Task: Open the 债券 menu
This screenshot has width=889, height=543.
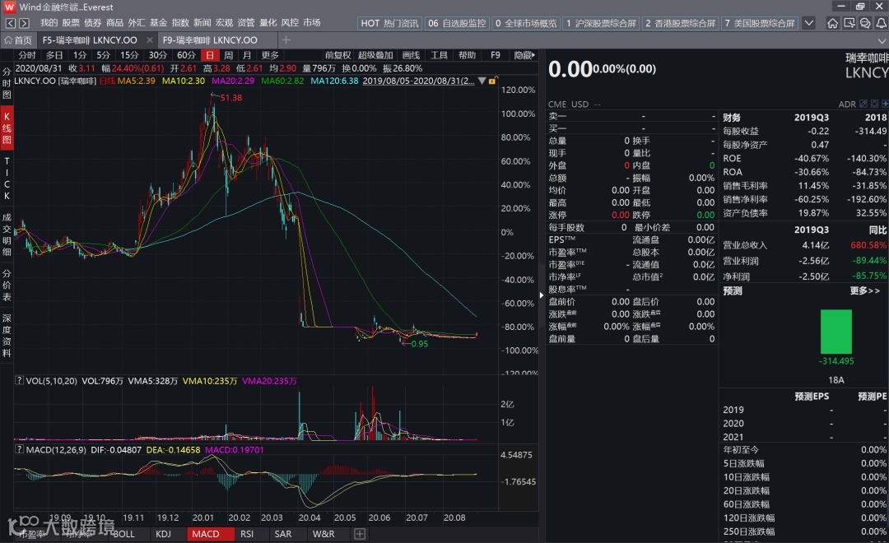Action: (x=92, y=23)
